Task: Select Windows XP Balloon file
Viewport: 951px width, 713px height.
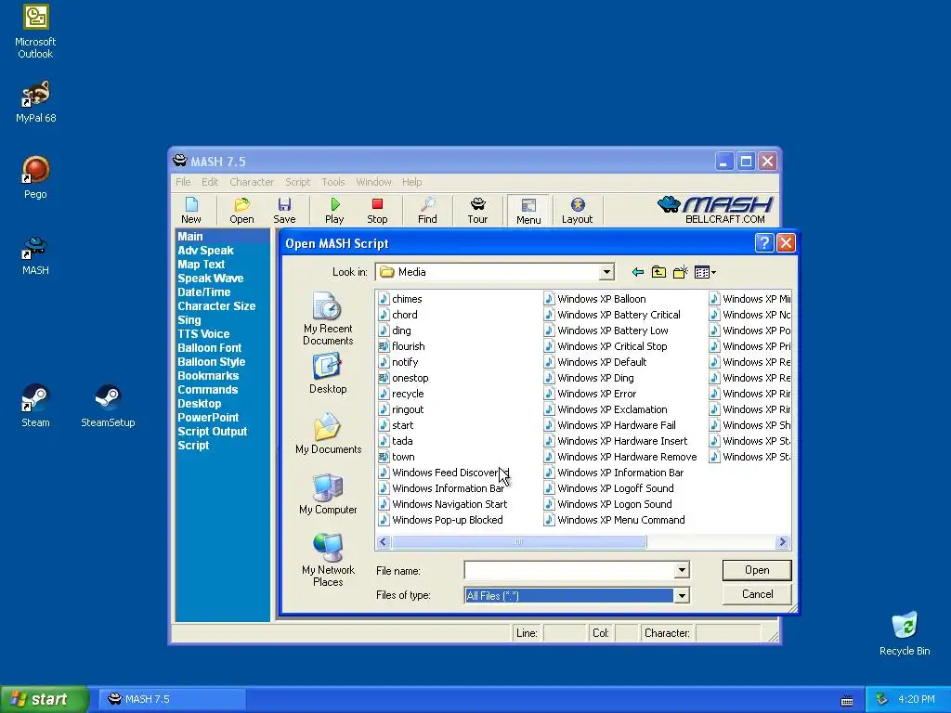Action: point(595,299)
